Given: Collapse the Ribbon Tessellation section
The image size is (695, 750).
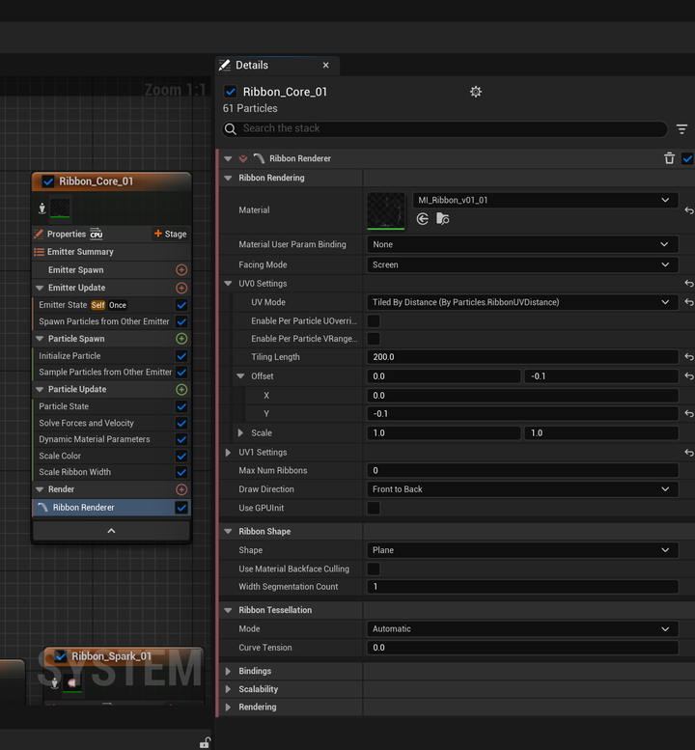Looking at the screenshot, I should coord(228,610).
